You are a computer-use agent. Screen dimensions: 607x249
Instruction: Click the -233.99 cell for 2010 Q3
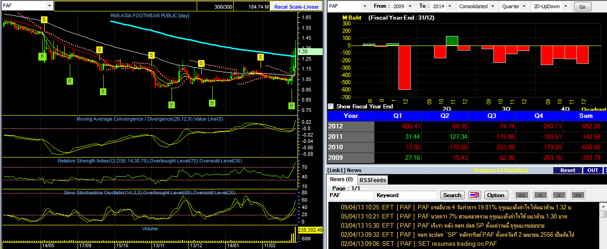tap(492, 147)
